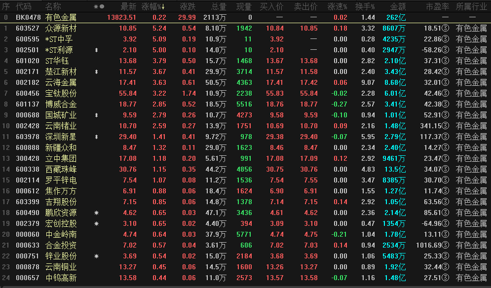Click circled 3 icon next to 34.07
Viewport: 491px width, 288px height.
pyautogui.click(x=445, y=169)
